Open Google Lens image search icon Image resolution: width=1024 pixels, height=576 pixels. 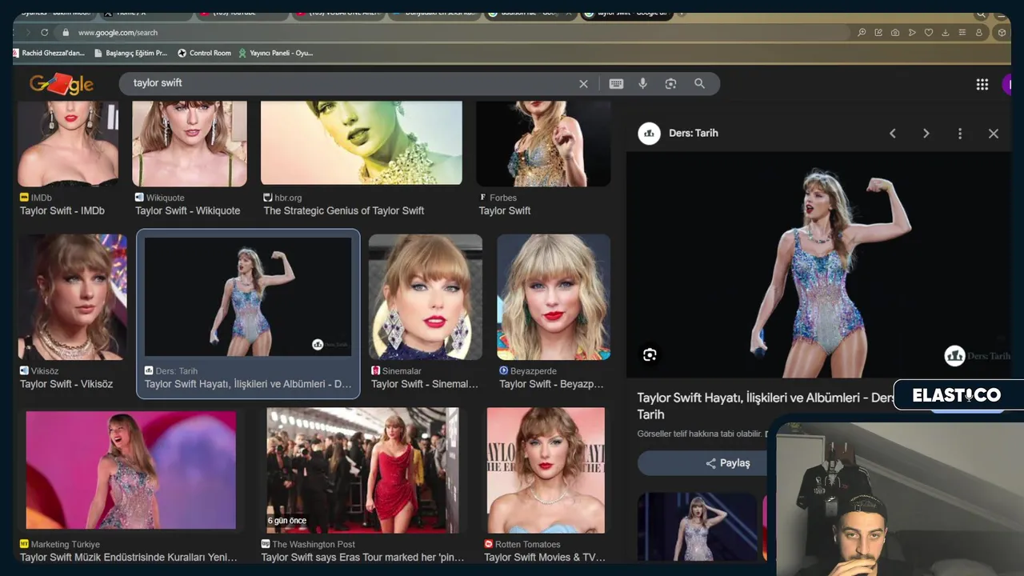click(670, 84)
